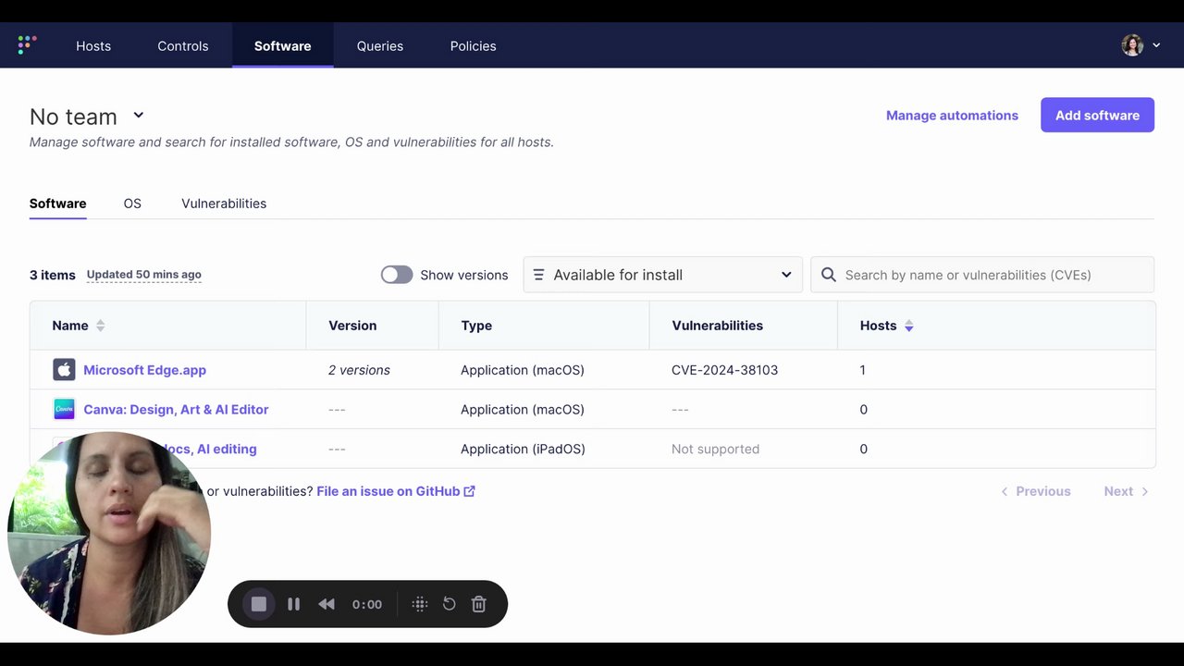Click the software search input field

(x=993, y=275)
